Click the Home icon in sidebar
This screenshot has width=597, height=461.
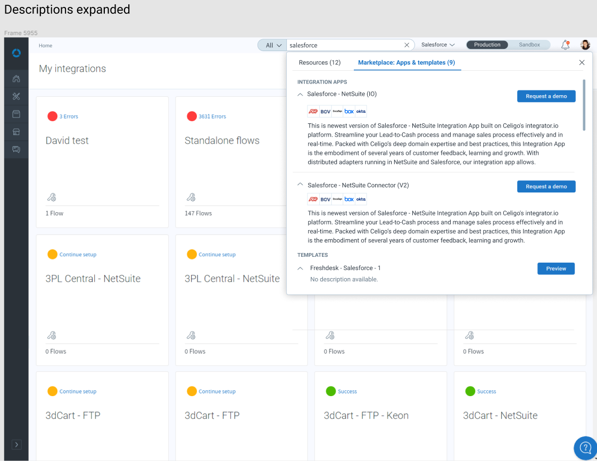coord(16,79)
